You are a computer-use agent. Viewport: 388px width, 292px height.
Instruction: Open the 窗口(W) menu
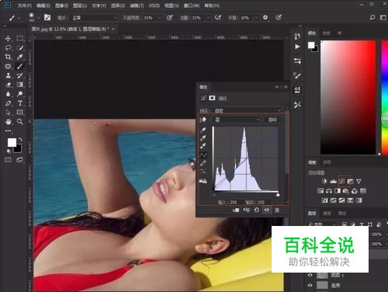192,5
